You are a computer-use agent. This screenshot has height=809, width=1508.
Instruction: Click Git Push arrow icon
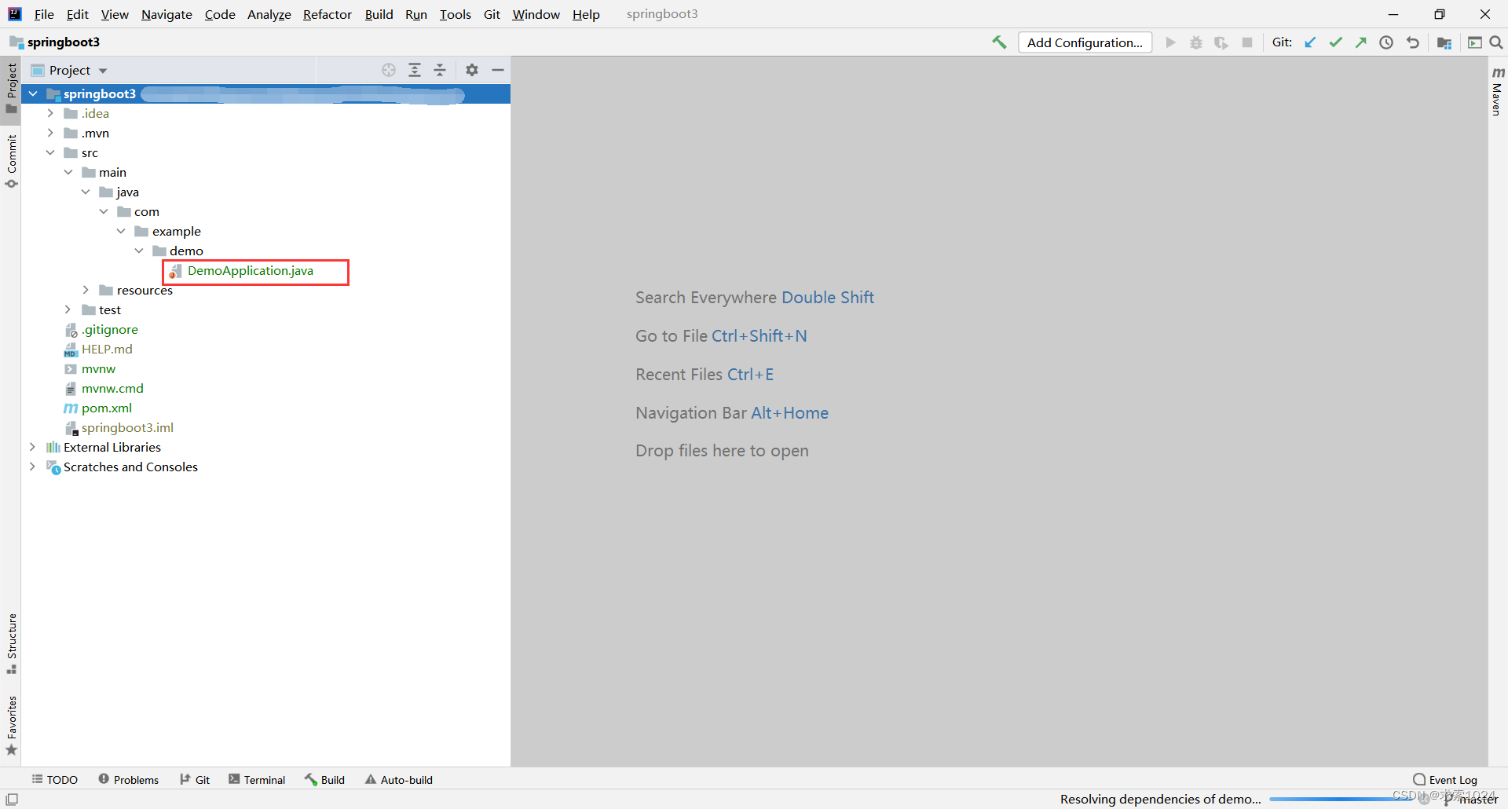1361,42
